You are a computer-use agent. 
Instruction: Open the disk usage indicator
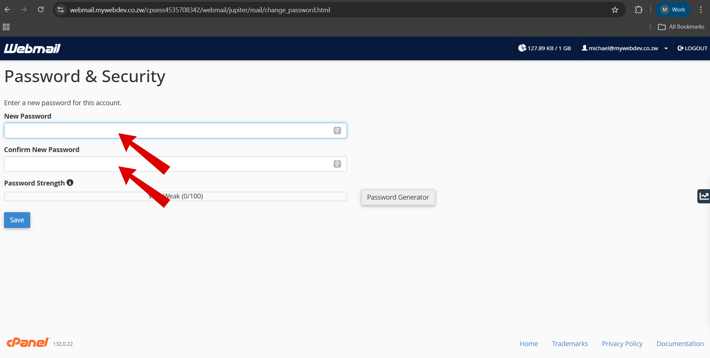pyautogui.click(x=544, y=48)
